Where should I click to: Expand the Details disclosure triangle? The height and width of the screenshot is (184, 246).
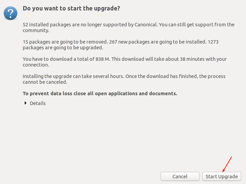coord(25,103)
